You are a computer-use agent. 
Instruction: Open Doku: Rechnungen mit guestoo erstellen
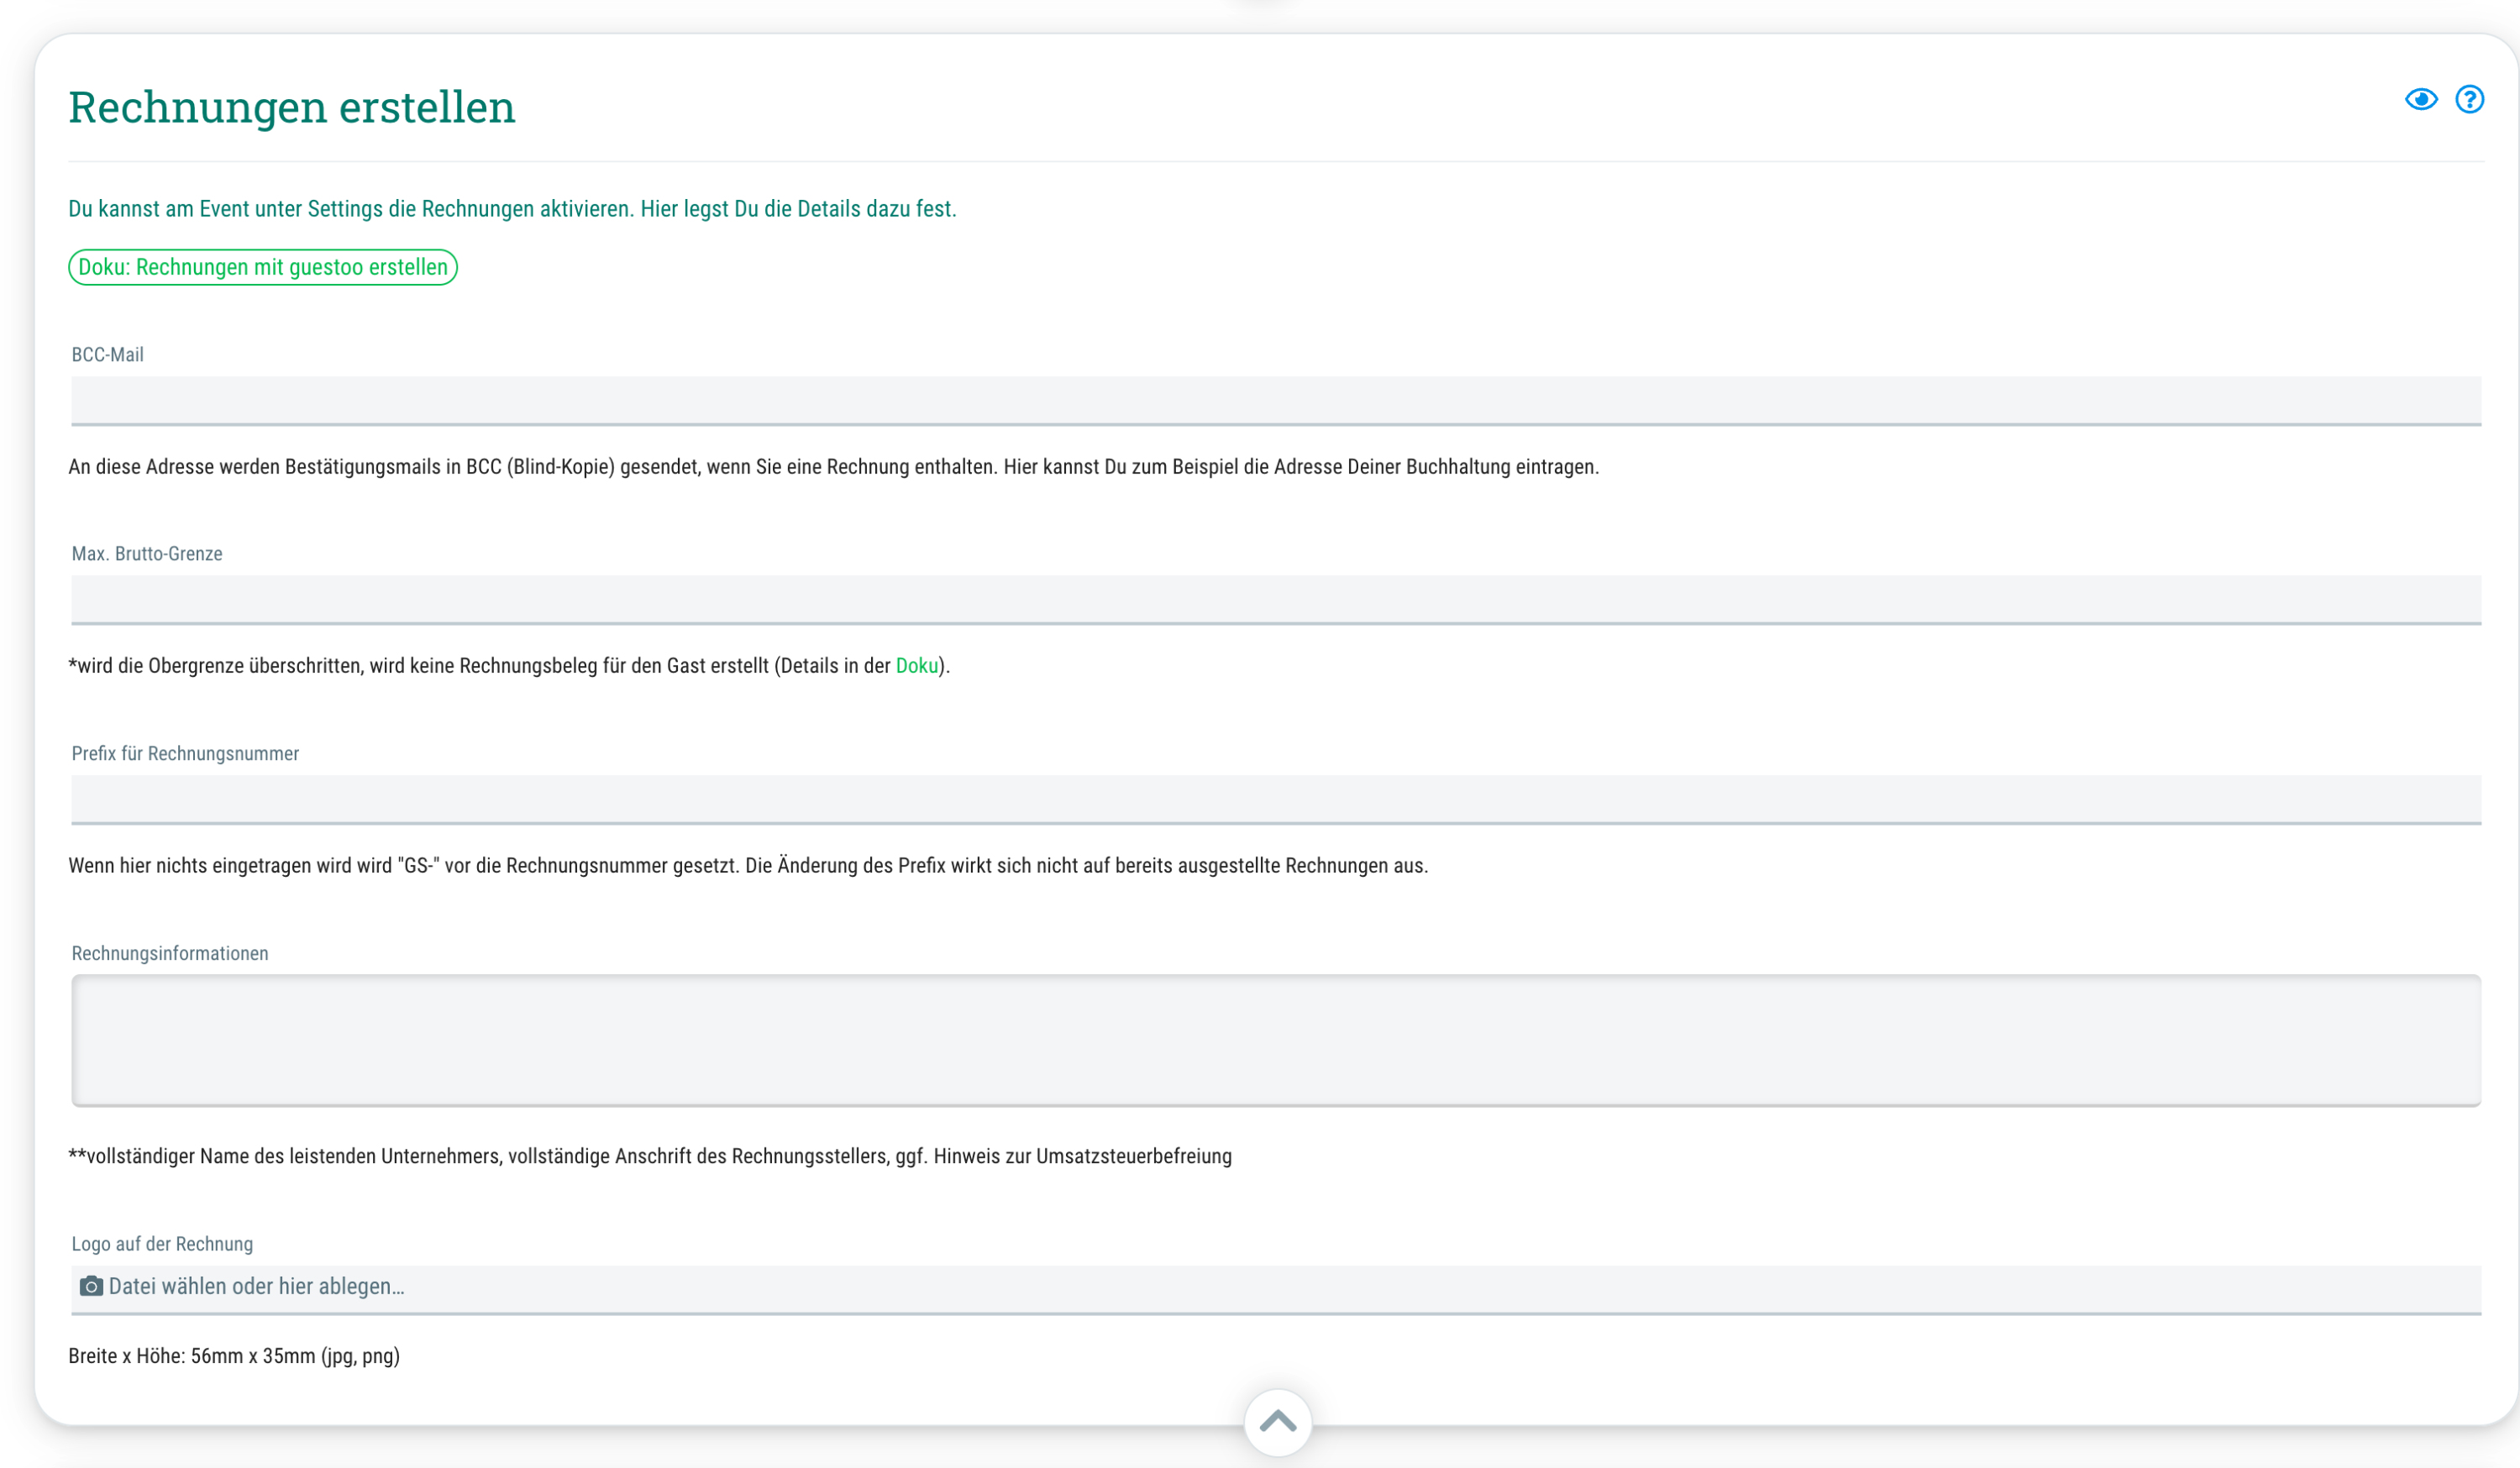click(x=263, y=267)
